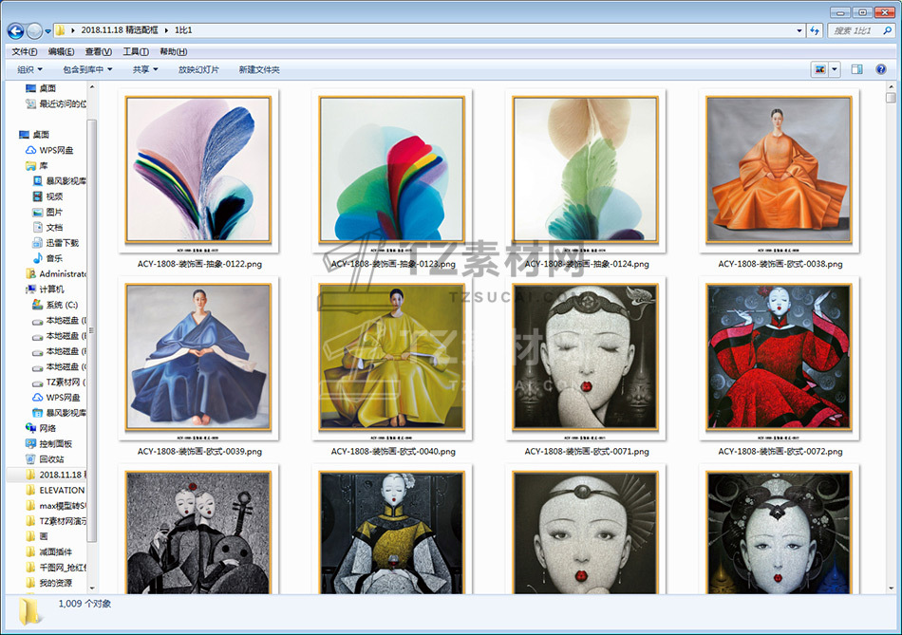Click the help question mark icon
This screenshot has width=902, height=635.
point(879,69)
